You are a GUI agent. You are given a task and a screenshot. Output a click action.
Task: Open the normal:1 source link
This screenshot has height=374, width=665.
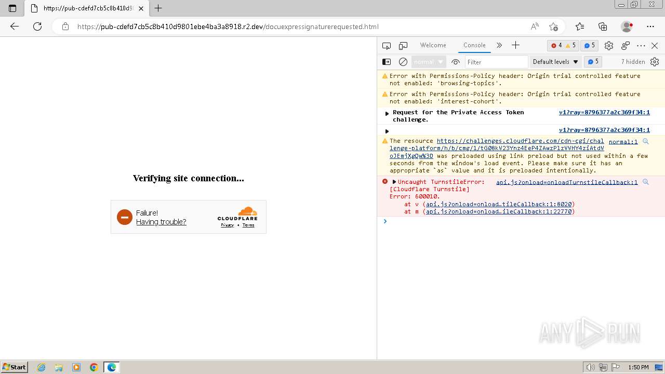623,142
